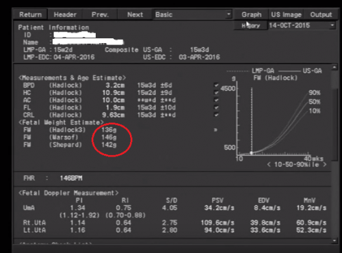
Task: Click the Return button
Action: pyautogui.click(x=30, y=14)
